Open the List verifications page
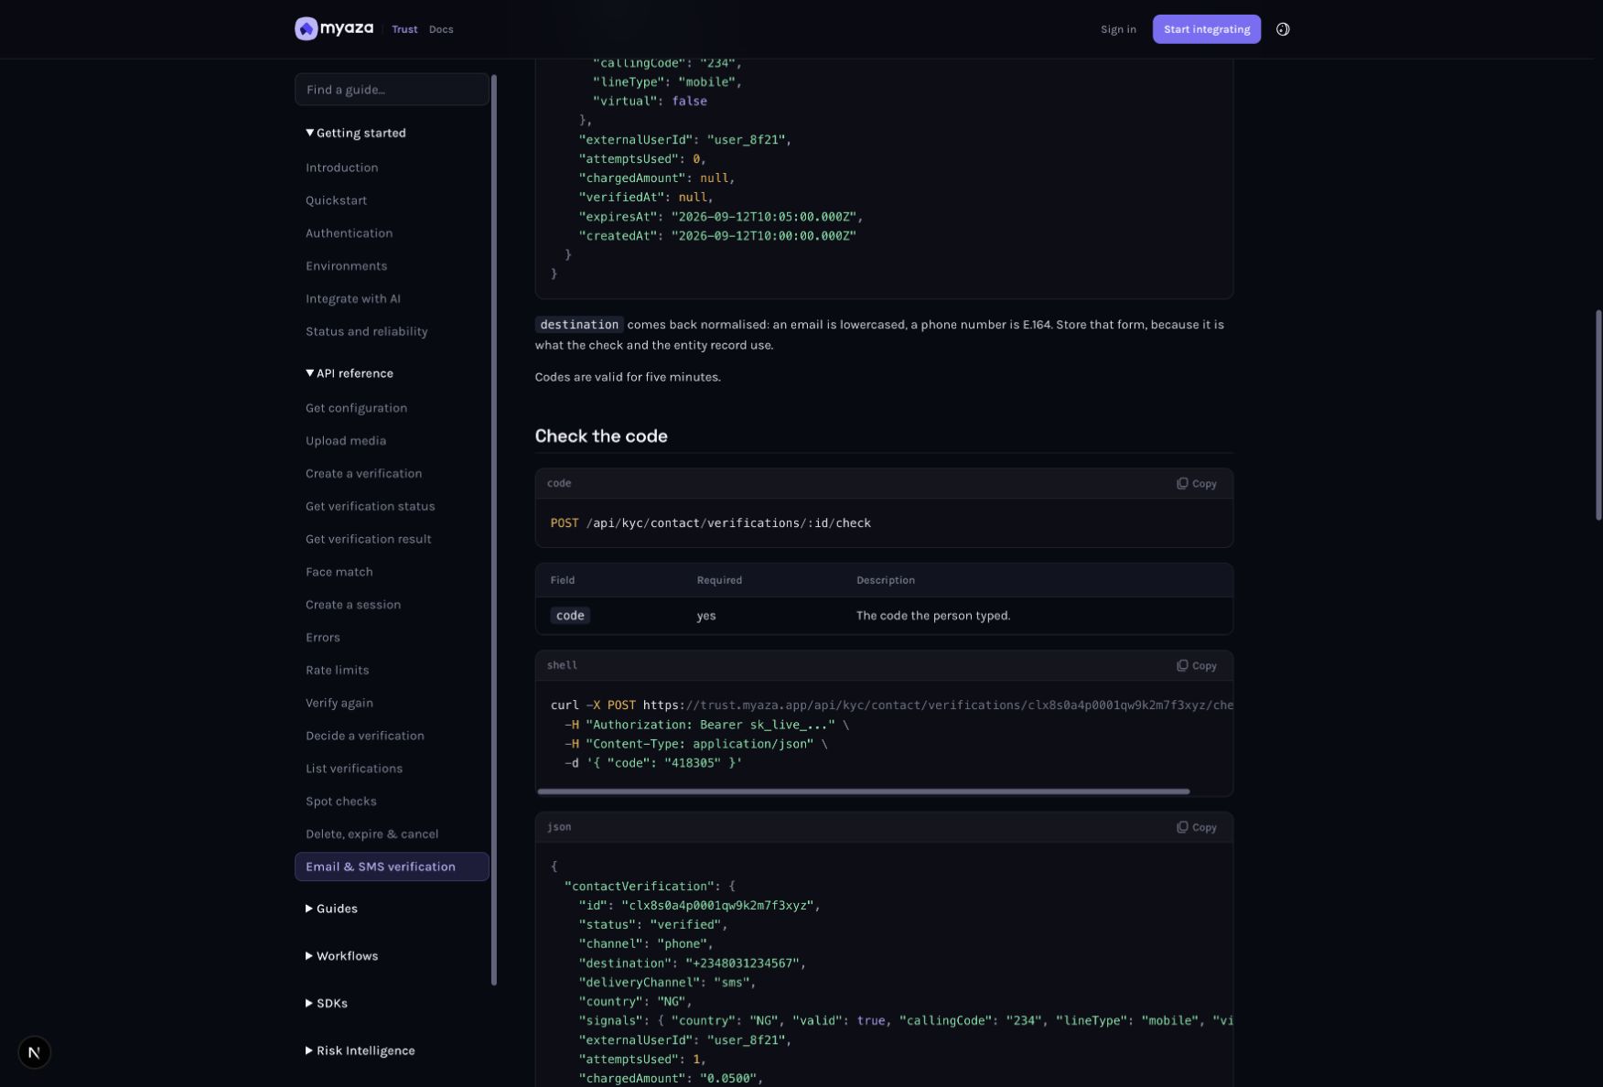Image resolution: width=1603 pixels, height=1087 pixels. click(x=353, y=770)
